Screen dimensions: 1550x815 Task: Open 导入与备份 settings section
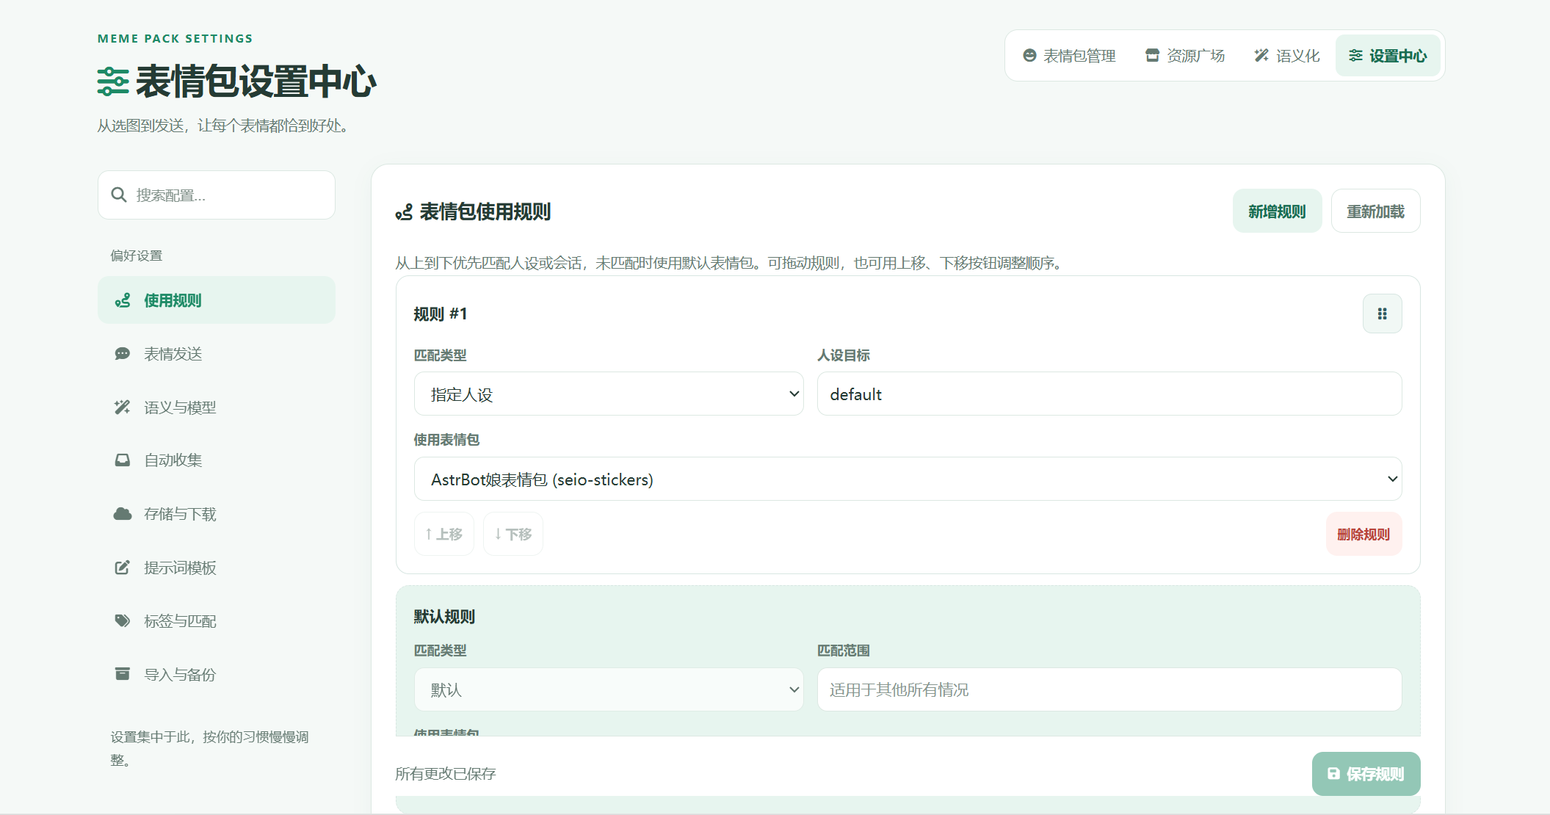tap(217, 674)
